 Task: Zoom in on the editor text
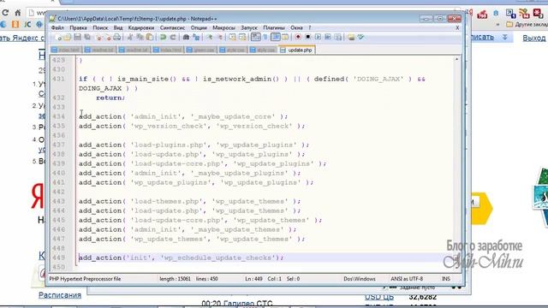click(x=211, y=37)
